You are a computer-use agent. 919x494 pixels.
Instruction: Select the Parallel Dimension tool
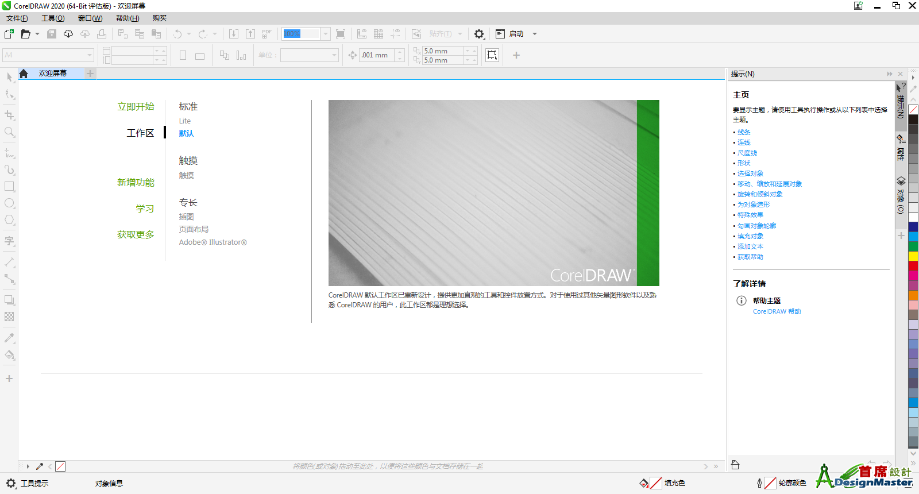(x=9, y=262)
